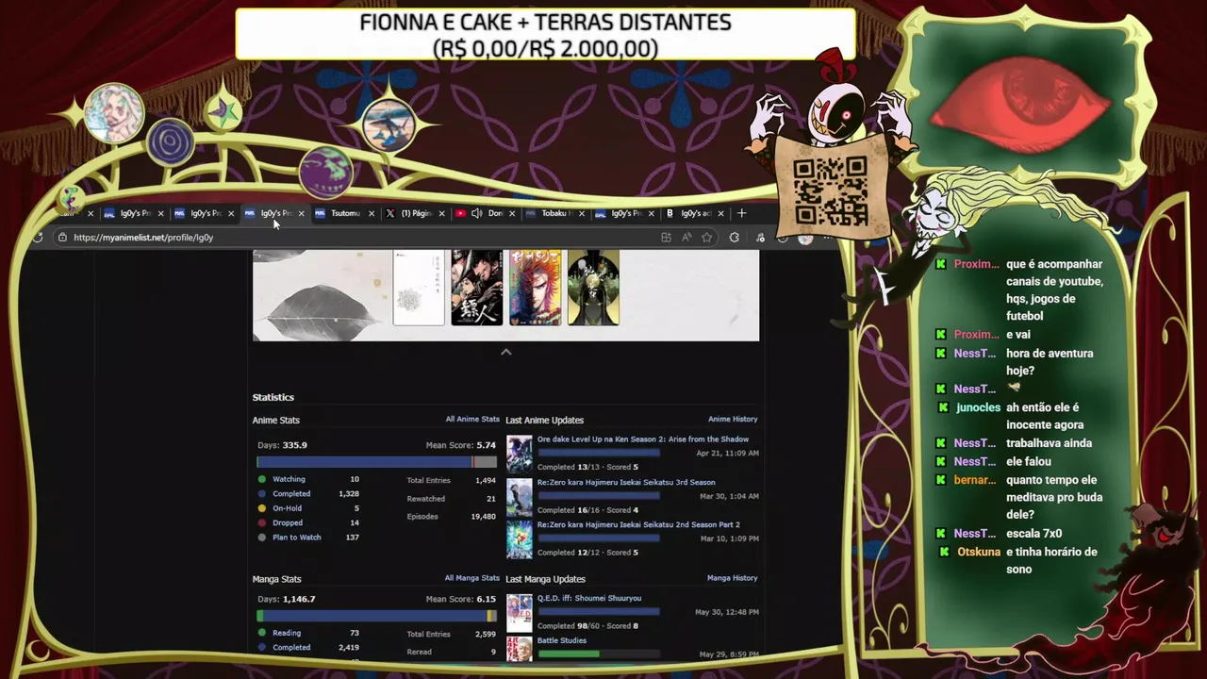Open the Battle Studies manga link
Screen dimensions: 1207x679
tap(562, 641)
